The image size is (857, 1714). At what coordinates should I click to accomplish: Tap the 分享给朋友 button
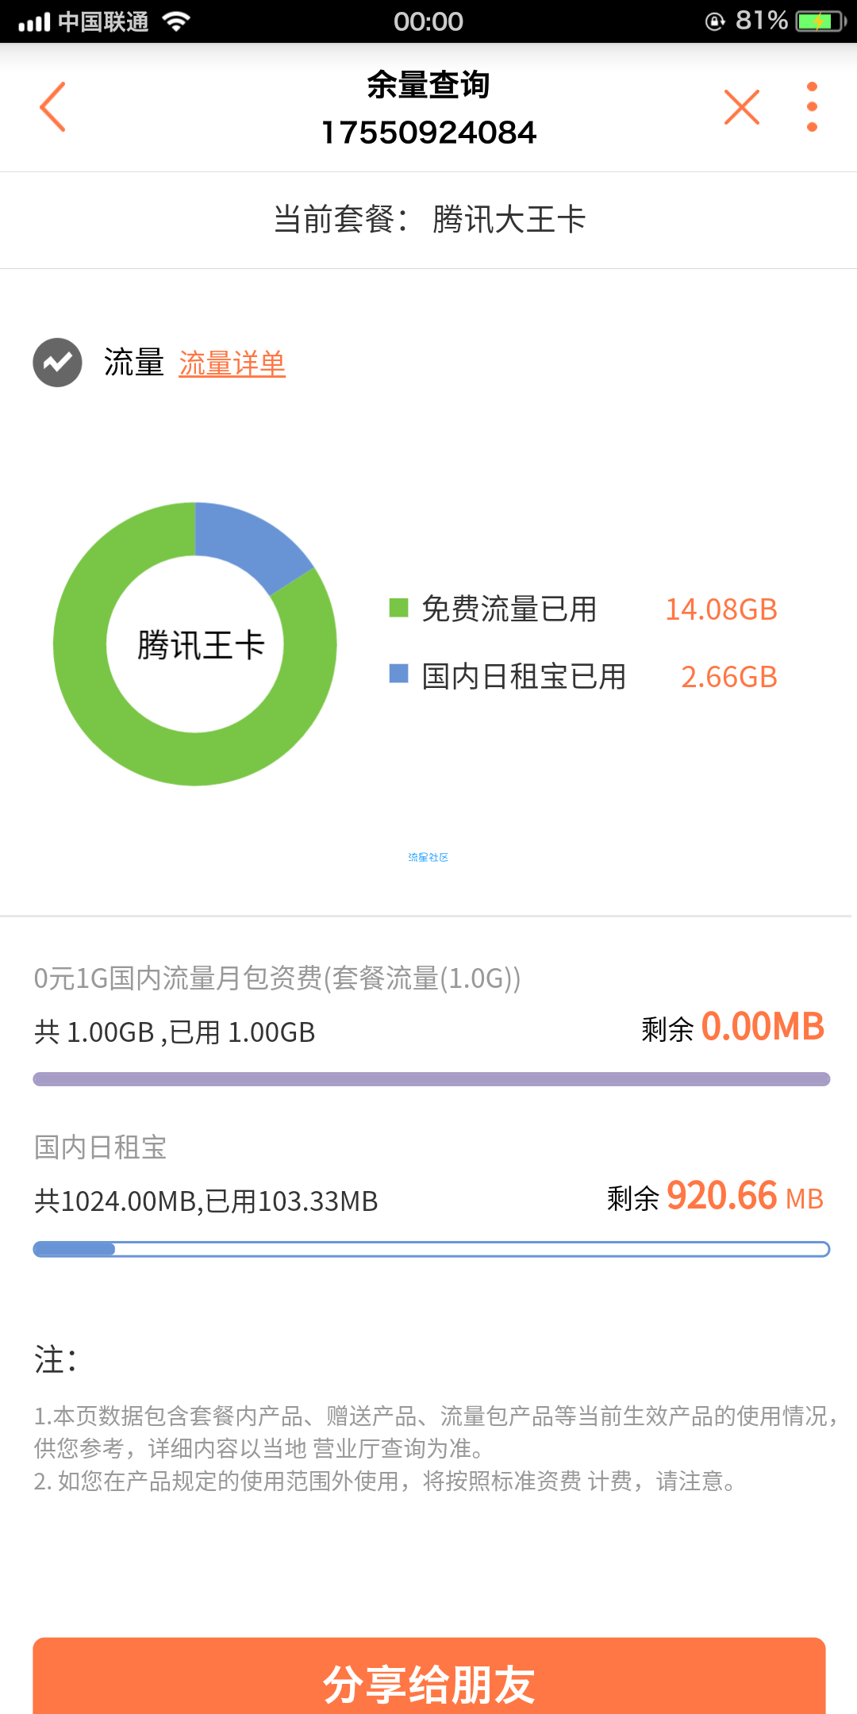click(428, 1676)
